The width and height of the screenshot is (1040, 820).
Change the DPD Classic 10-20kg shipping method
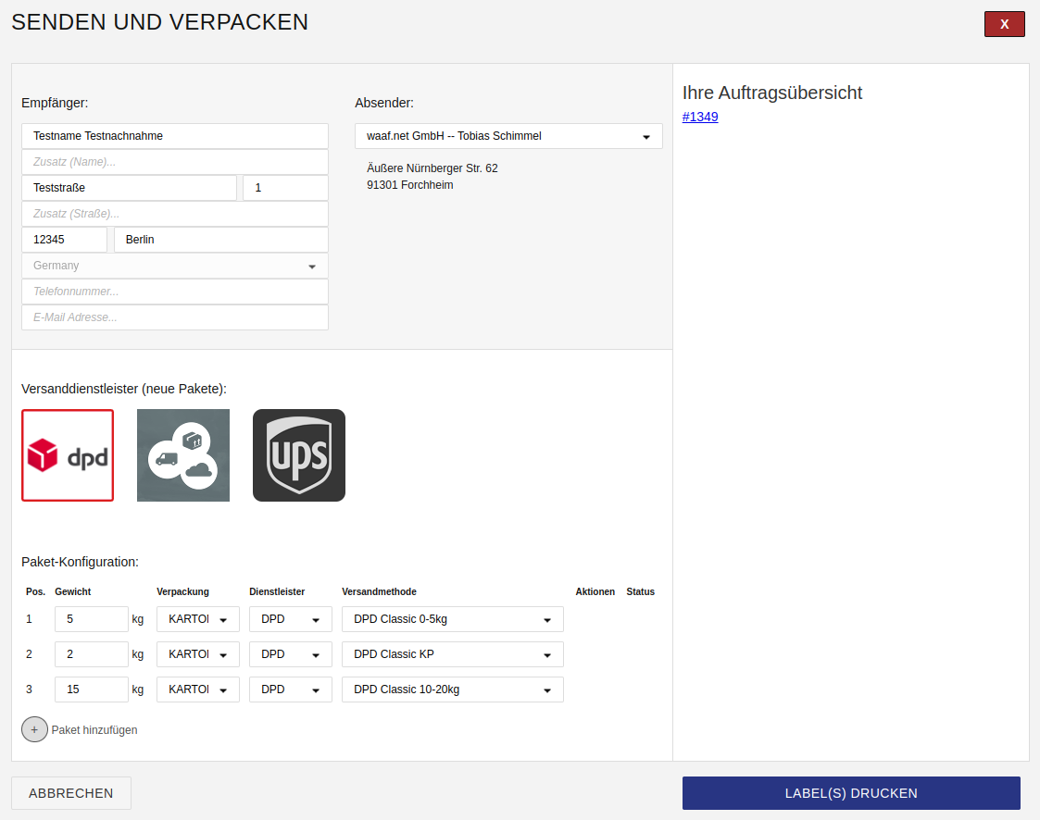tap(453, 690)
